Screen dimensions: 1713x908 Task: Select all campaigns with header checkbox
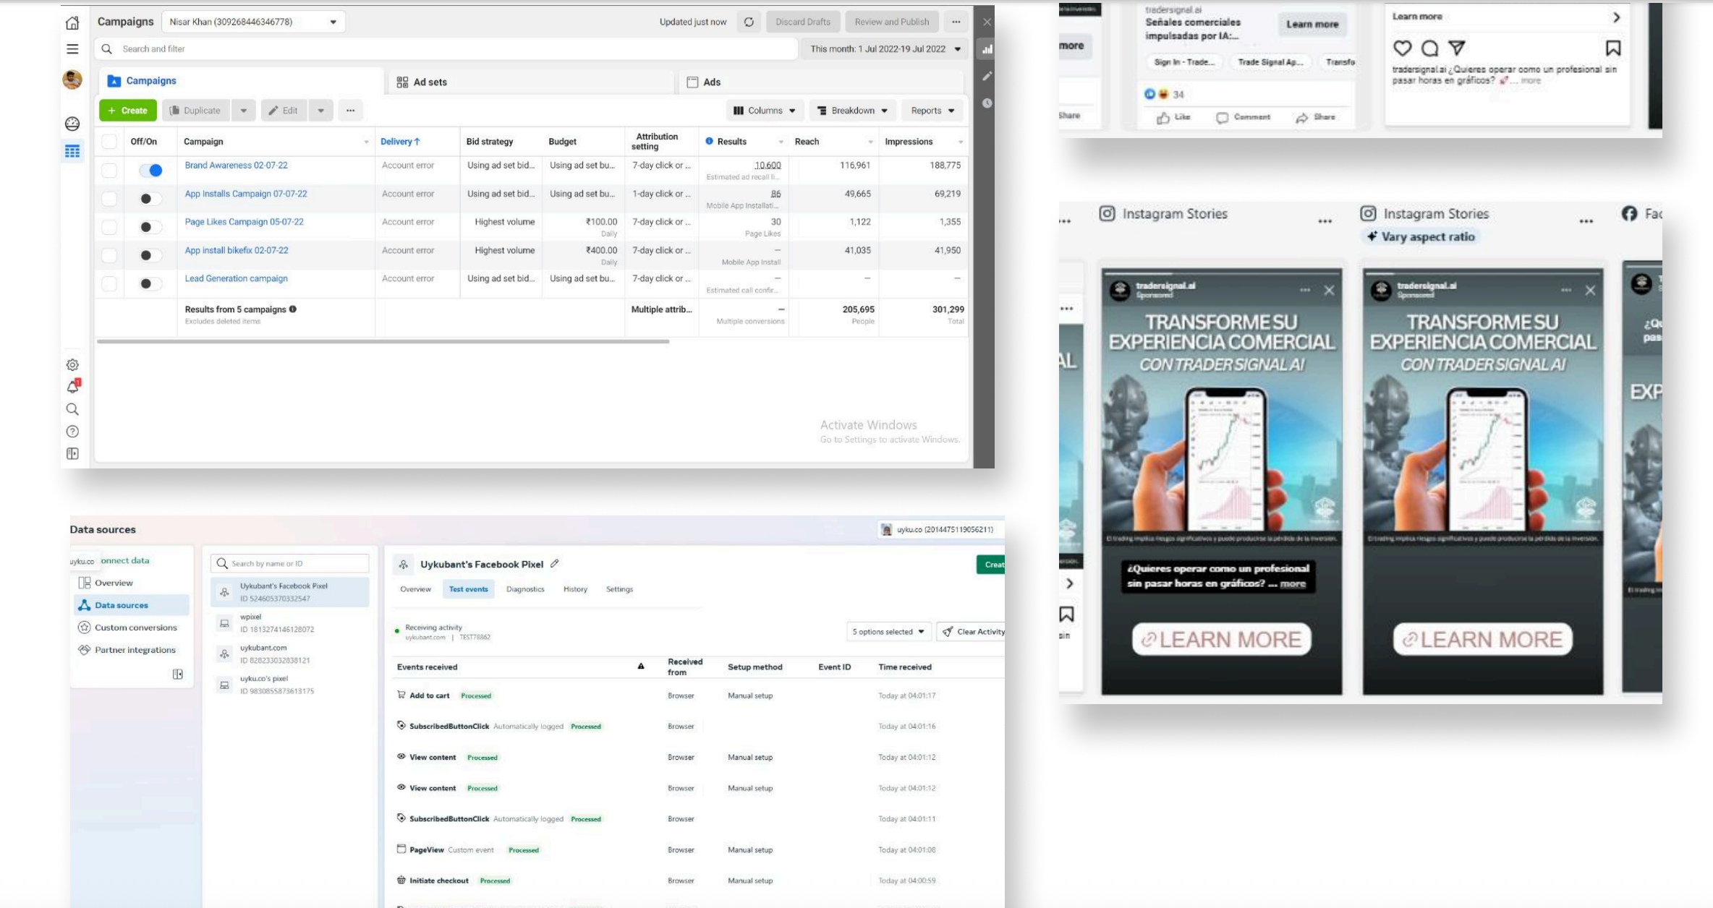pos(109,142)
